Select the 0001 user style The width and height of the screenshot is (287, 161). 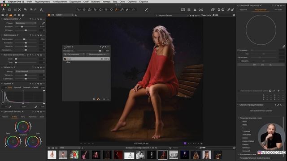244,121
